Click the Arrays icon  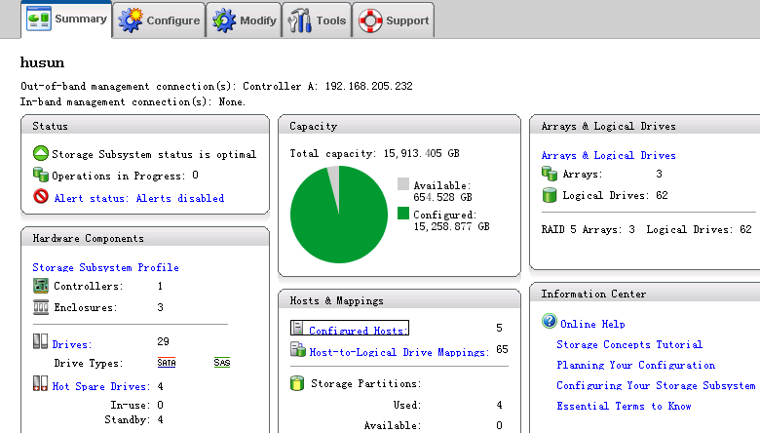(550, 174)
